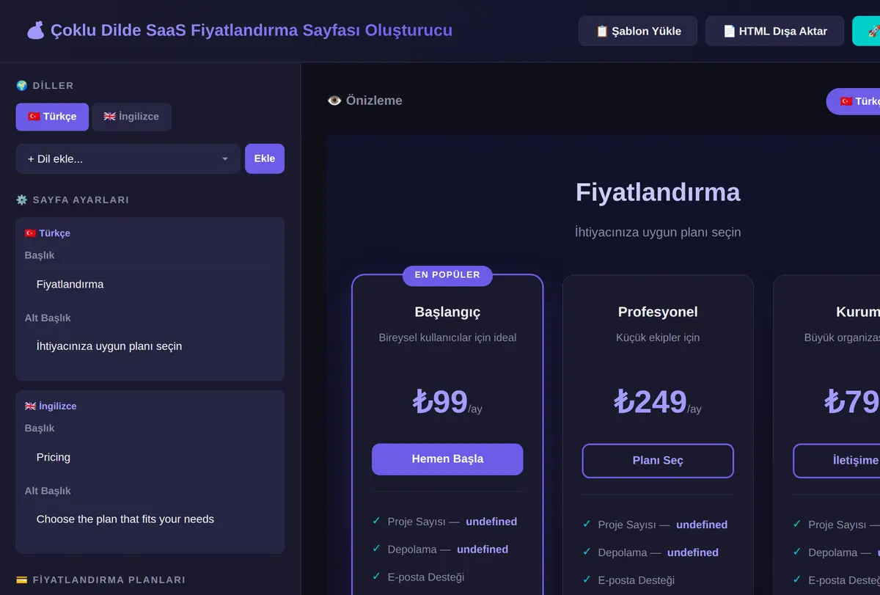Click the ₺249 price text
The width and height of the screenshot is (880, 595).
click(650, 402)
